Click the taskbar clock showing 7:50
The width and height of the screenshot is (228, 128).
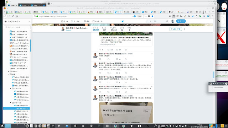pyautogui.click(x=199, y=126)
